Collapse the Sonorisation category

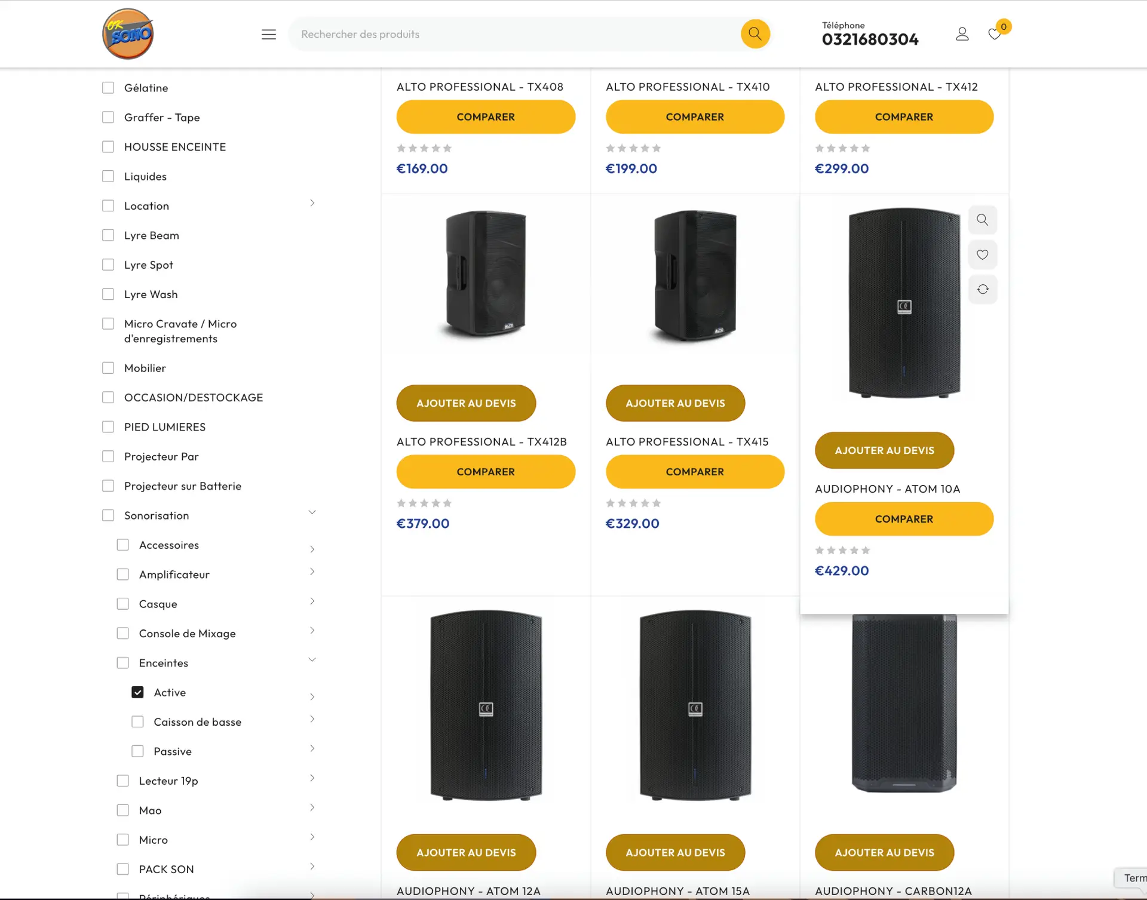click(312, 512)
